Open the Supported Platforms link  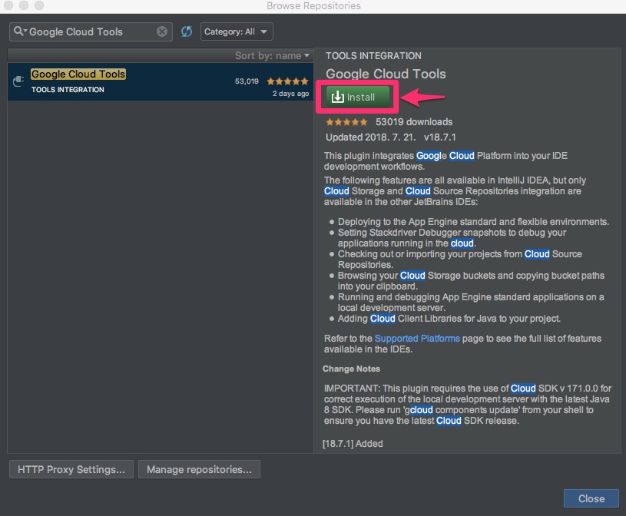(417, 339)
